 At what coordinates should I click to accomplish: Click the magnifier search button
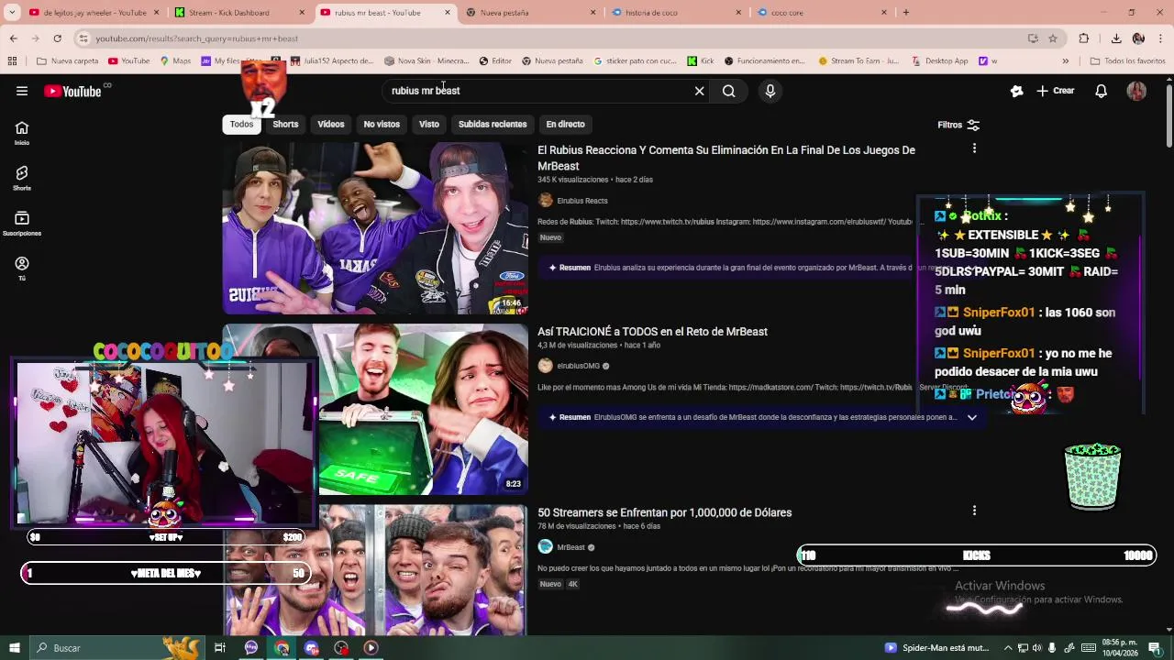[x=728, y=91]
